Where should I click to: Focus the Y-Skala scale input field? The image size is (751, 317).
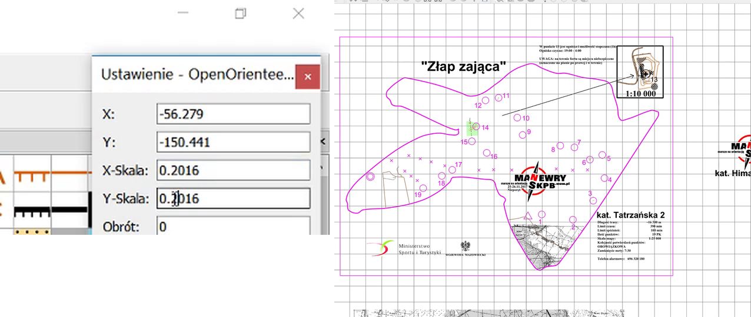click(x=234, y=198)
